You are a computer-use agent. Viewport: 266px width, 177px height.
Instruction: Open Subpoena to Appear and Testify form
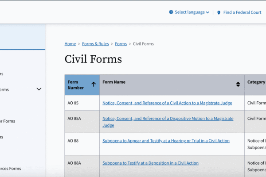coord(166,141)
